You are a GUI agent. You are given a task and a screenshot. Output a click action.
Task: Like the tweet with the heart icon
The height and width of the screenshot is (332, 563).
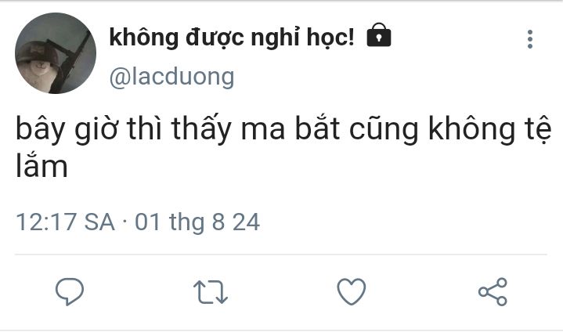pos(352,291)
